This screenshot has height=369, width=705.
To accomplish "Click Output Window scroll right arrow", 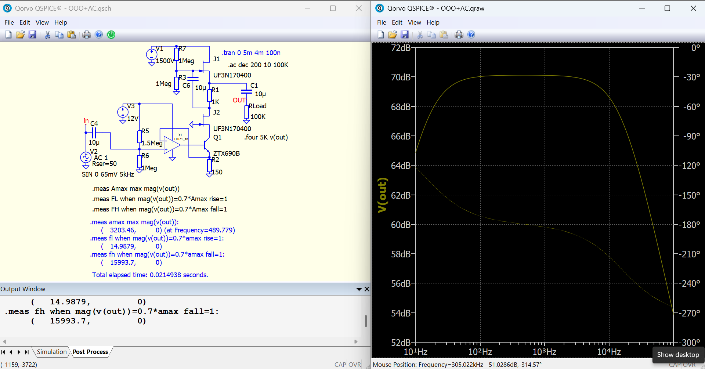I will pos(356,341).
